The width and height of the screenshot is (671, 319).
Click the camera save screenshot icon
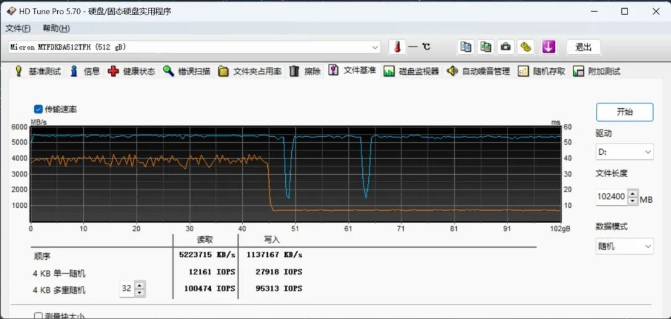click(x=506, y=47)
